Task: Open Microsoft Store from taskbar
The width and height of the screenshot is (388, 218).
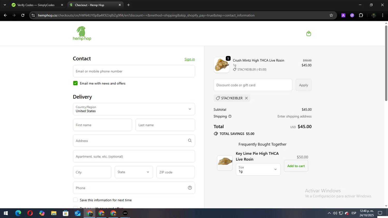Action: [66, 213]
